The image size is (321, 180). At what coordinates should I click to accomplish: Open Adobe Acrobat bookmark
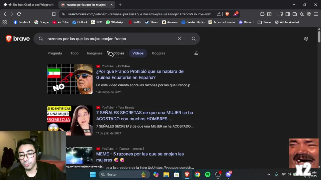[x=287, y=22]
